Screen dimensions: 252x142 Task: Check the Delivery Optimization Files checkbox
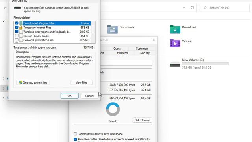pos(17,40)
